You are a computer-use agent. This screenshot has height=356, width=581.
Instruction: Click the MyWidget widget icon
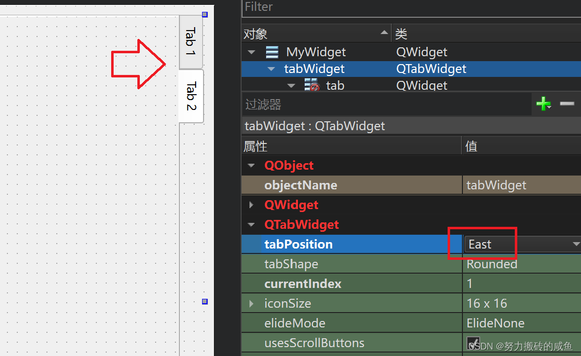point(272,52)
